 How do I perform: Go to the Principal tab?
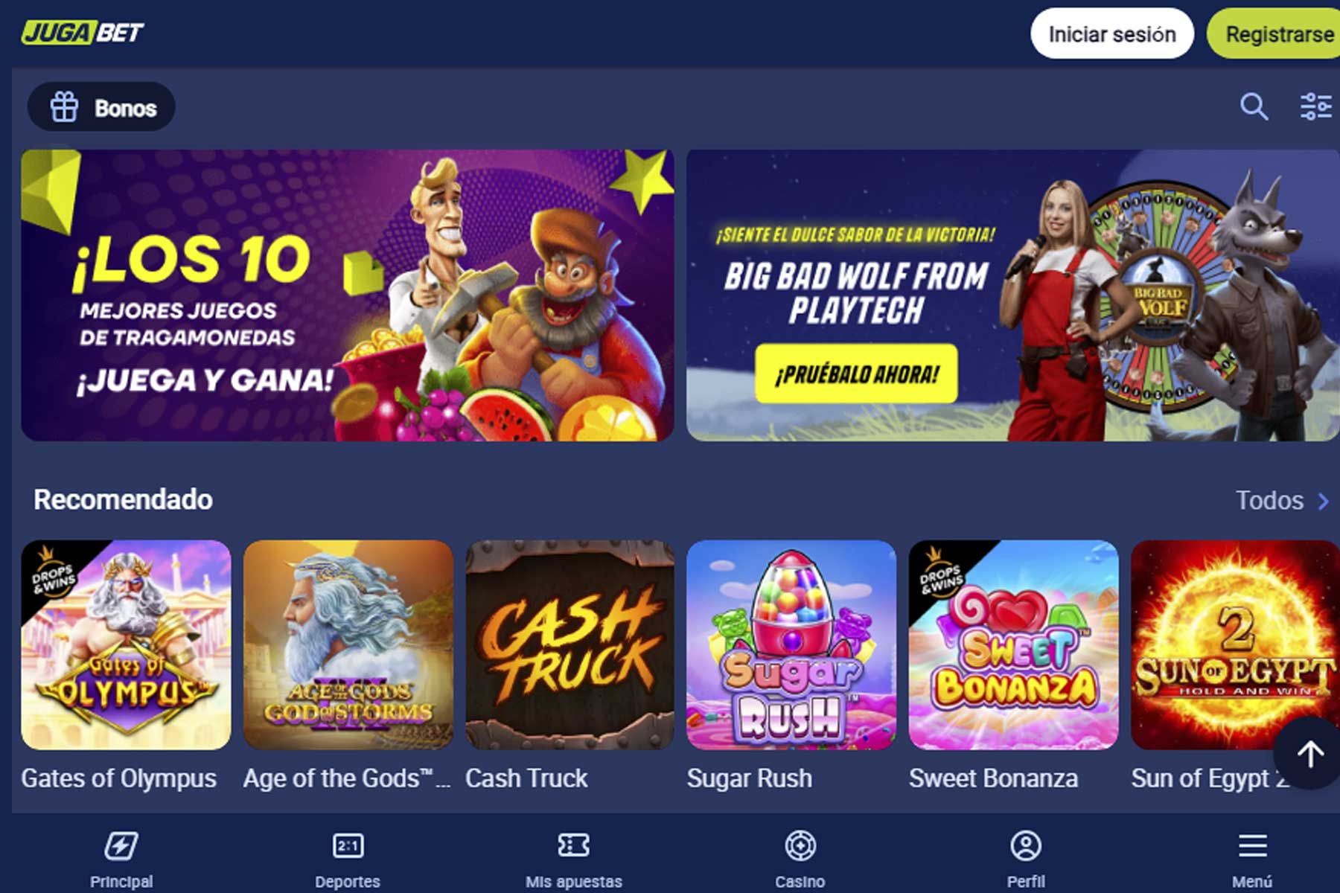[x=121, y=859]
